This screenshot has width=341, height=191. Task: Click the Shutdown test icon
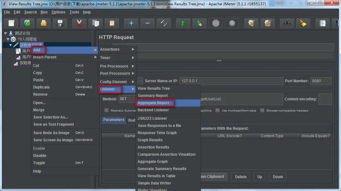[x=232, y=23]
